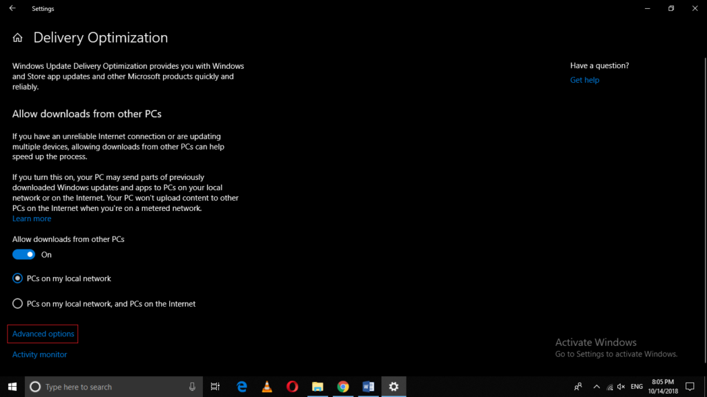Image resolution: width=707 pixels, height=397 pixels.
Task: Open the network connections tray icon
Action: click(610, 387)
